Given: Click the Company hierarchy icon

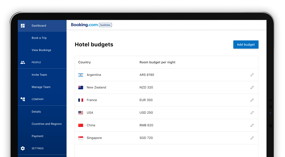Looking at the screenshot, I should pyautogui.click(x=23, y=99).
